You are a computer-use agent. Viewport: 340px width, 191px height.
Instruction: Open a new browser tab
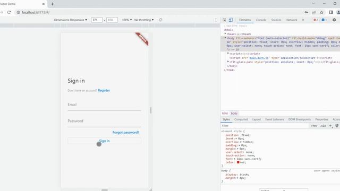(52, 4)
